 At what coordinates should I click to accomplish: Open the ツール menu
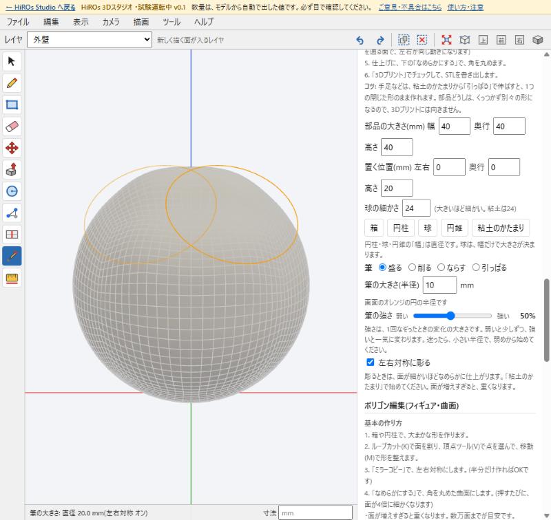171,22
